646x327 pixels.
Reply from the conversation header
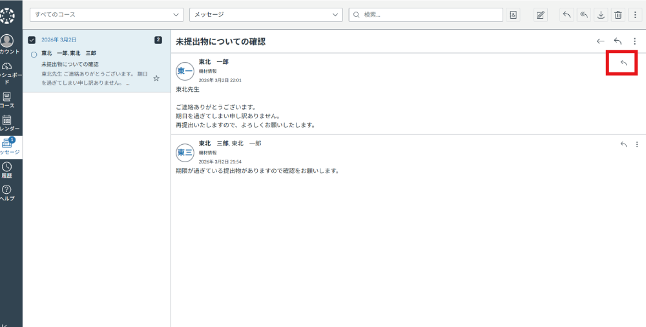click(x=618, y=41)
